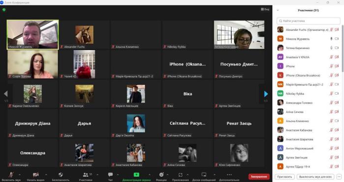Click the Пригласить button
The image size is (344, 182).
(285, 177)
